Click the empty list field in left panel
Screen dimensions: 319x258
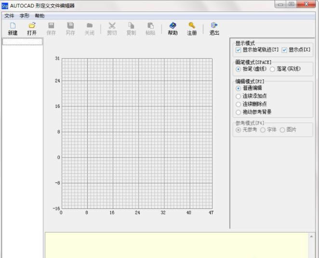pos(22,42)
